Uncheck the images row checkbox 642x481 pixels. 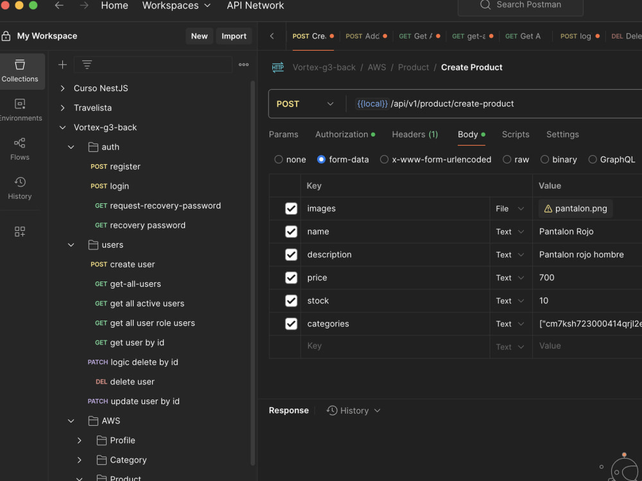291,208
